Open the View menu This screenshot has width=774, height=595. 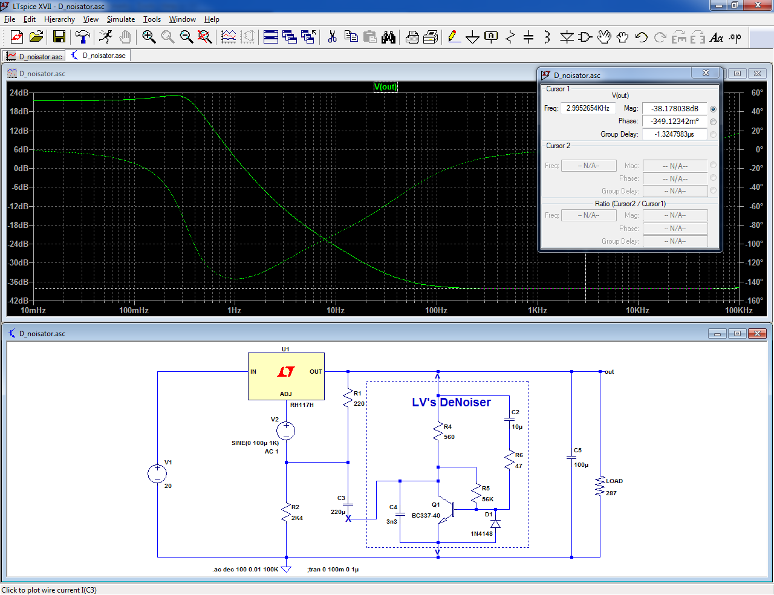pos(91,19)
